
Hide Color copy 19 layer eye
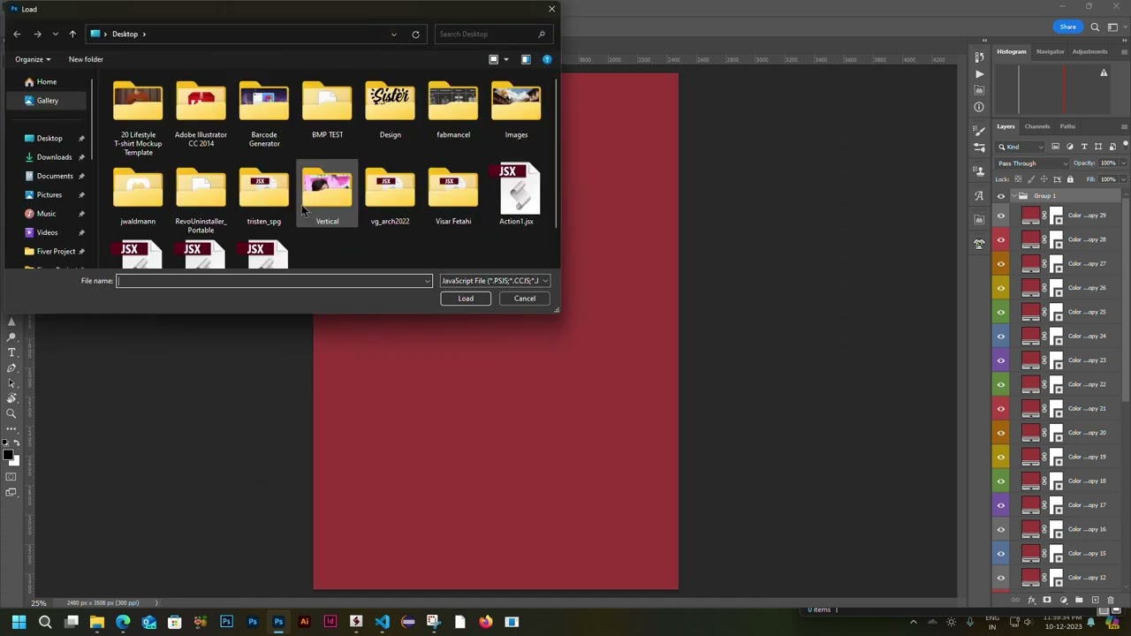tap(1001, 457)
